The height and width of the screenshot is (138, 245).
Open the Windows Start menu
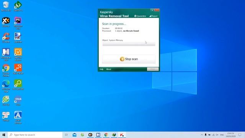(4, 135)
